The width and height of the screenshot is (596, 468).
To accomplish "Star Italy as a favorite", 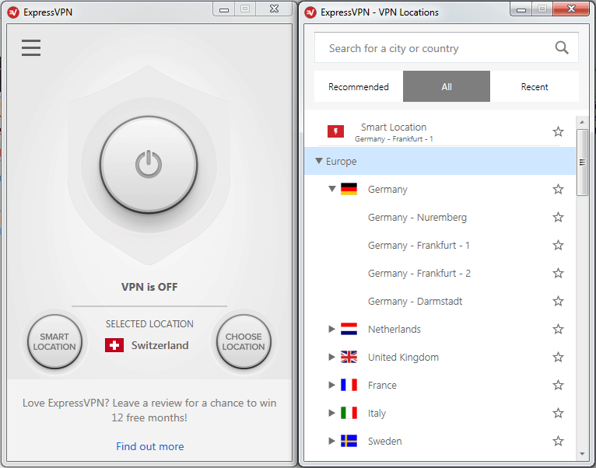I will (558, 413).
